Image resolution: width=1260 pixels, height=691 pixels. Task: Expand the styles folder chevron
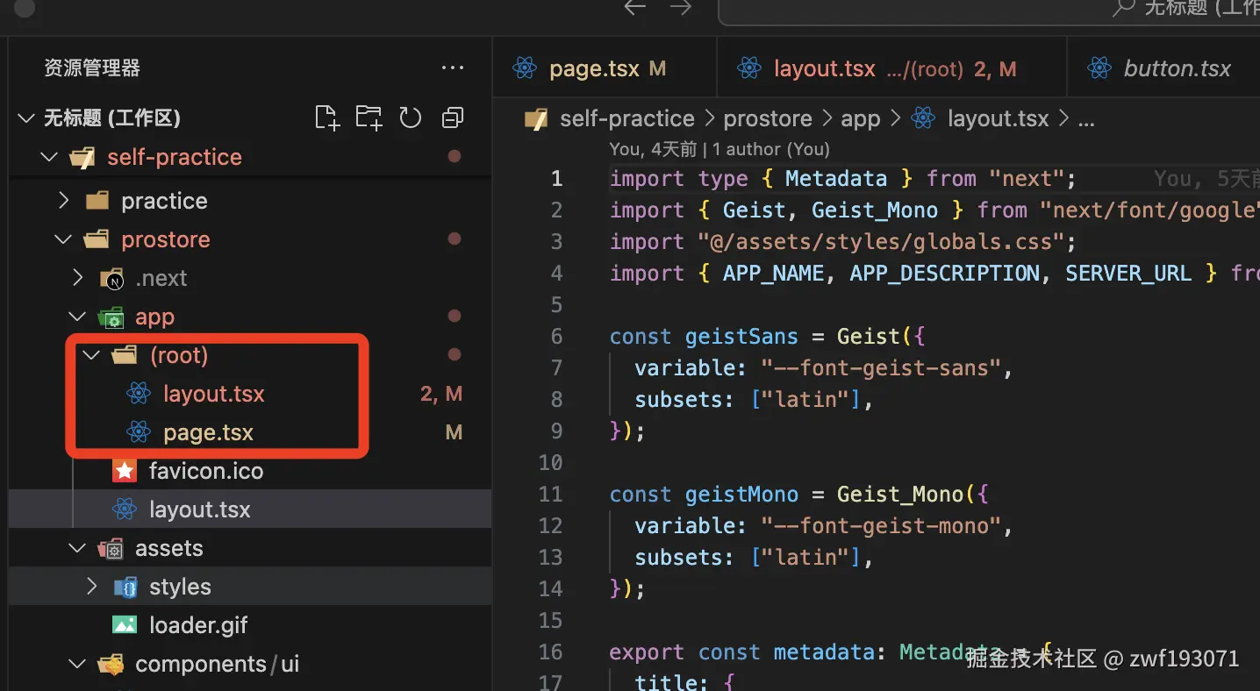(x=91, y=587)
